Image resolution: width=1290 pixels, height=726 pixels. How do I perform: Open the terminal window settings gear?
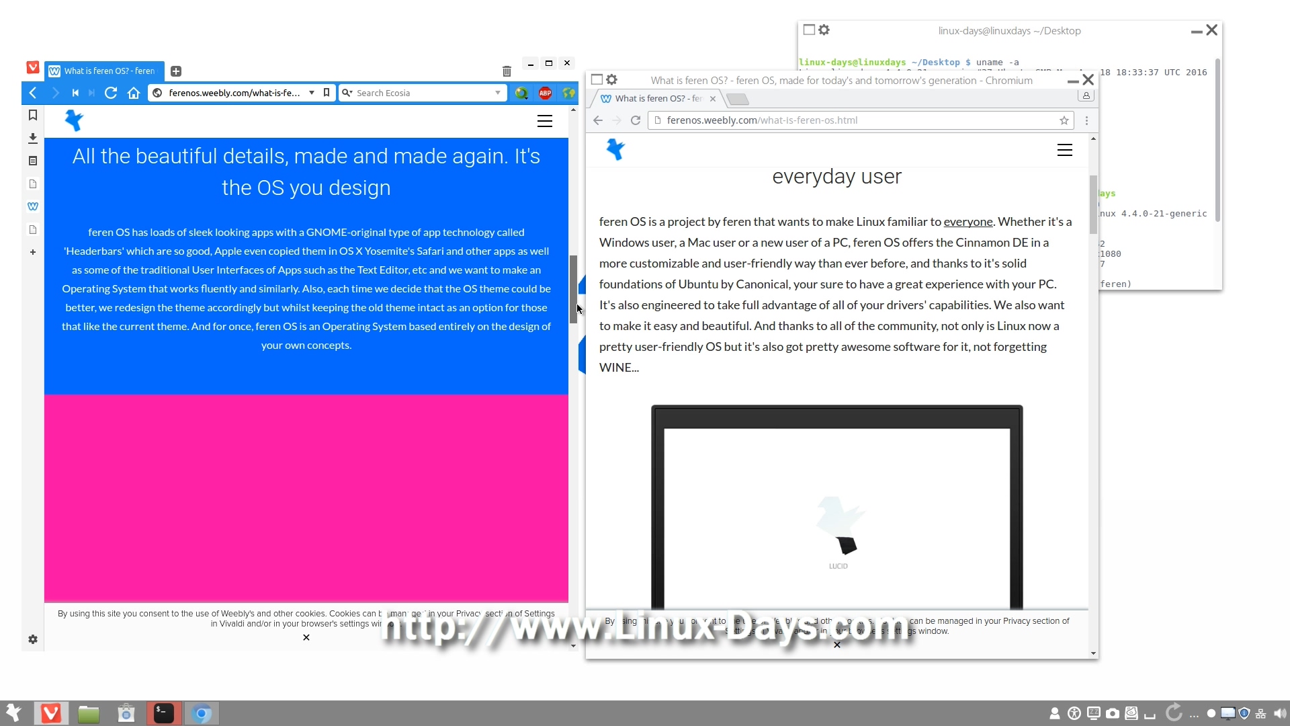824,30
